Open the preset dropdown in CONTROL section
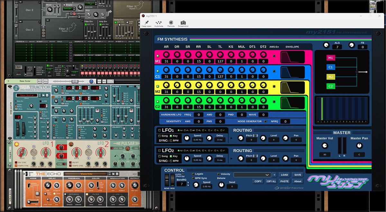This screenshot has width=386, height=212. pos(252,175)
